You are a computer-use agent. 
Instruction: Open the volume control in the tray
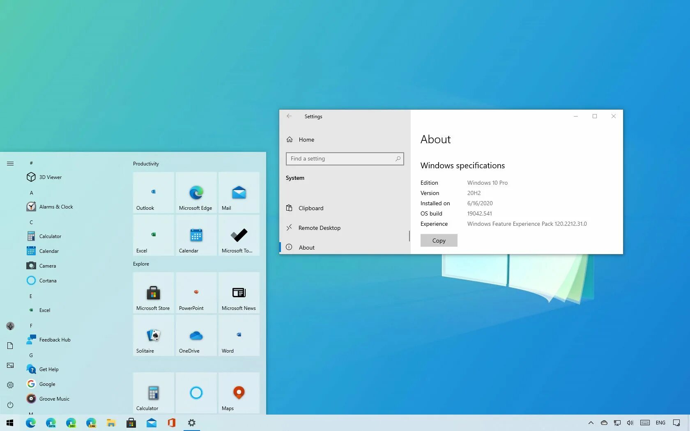click(x=630, y=423)
